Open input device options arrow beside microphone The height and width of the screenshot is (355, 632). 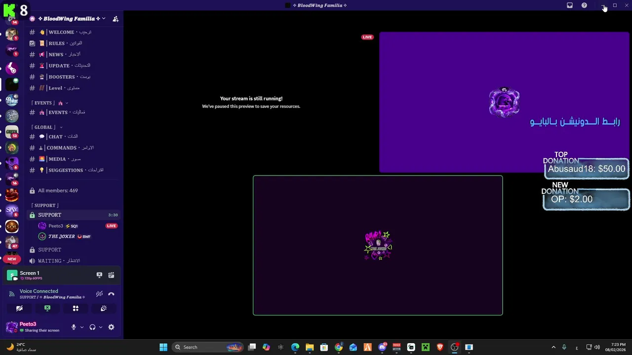[82, 327]
